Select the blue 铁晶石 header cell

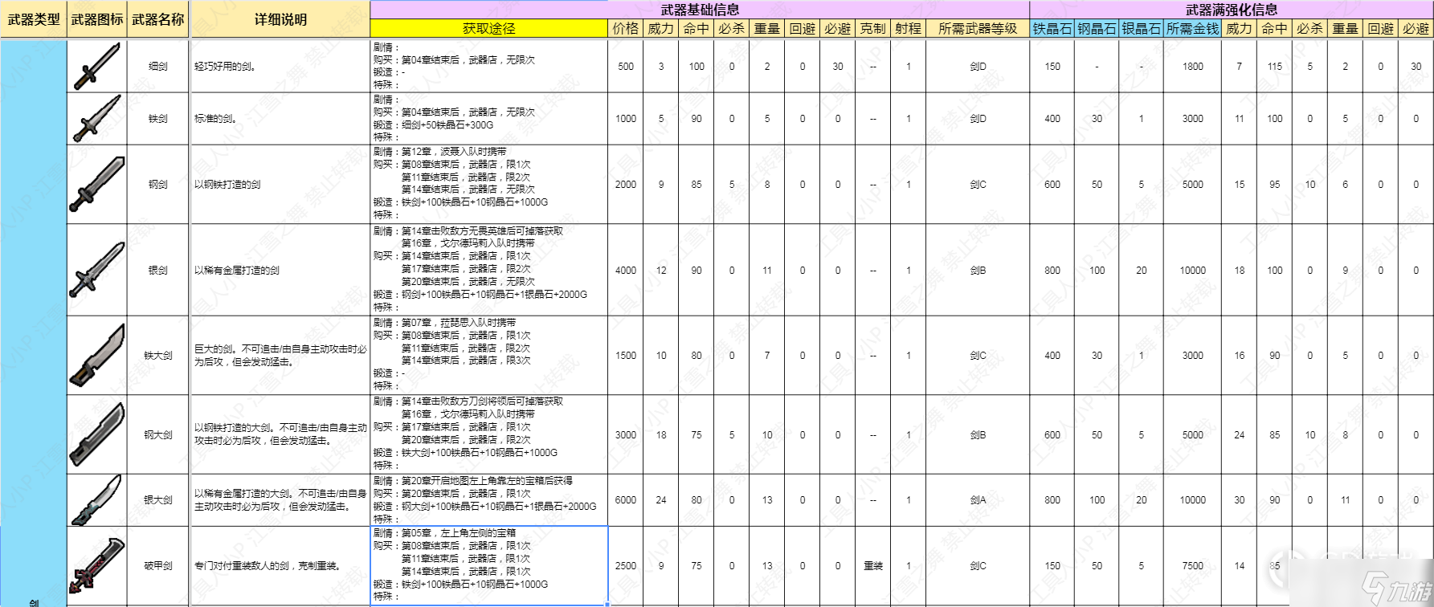(x=1052, y=28)
